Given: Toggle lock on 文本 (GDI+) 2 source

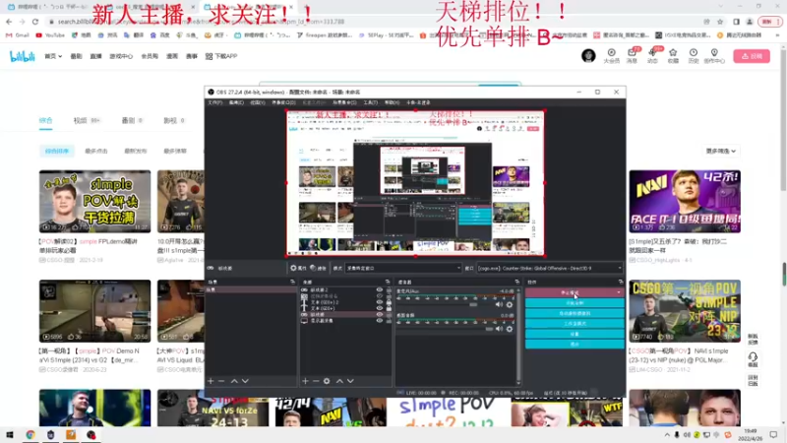Looking at the screenshot, I should pos(389,302).
